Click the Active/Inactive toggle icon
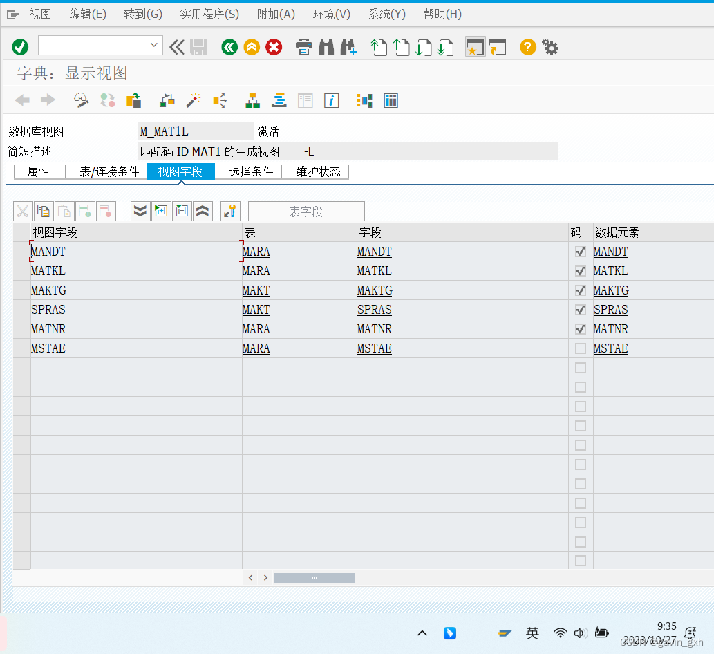714x654 pixels. pos(108,100)
